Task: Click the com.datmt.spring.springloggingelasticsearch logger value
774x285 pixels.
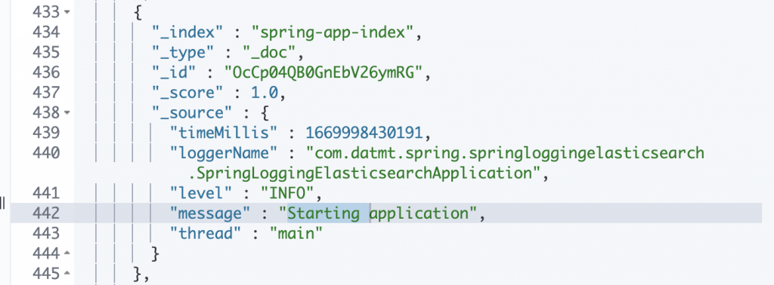Action: click(506, 153)
